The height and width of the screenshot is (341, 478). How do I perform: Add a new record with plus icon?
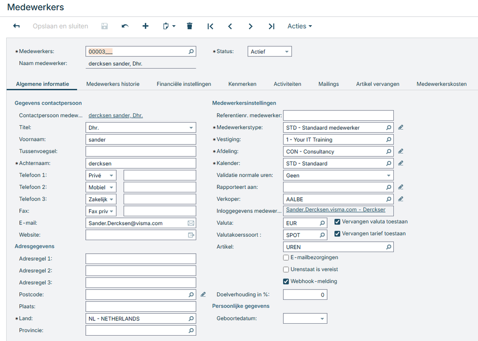[x=145, y=26]
